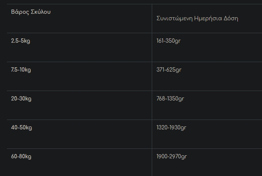
Task: Select the 7.5-10kg weight cell
Action: click(22, 69)
